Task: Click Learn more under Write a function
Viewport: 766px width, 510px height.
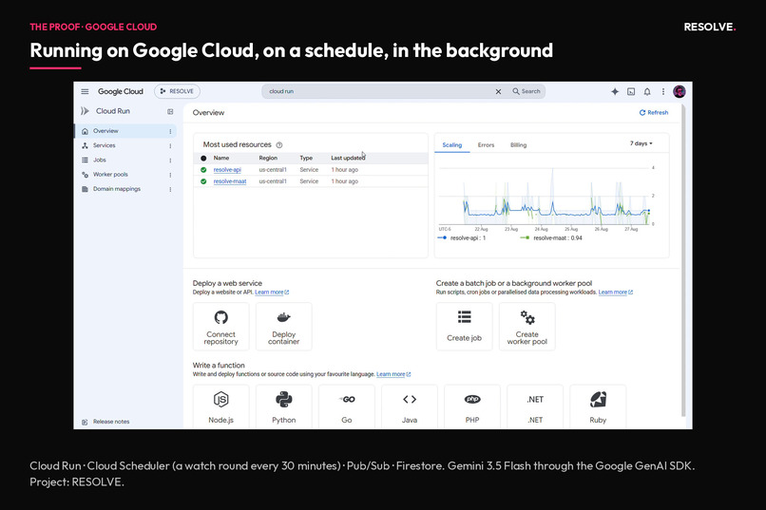Action: coord(393,374)
